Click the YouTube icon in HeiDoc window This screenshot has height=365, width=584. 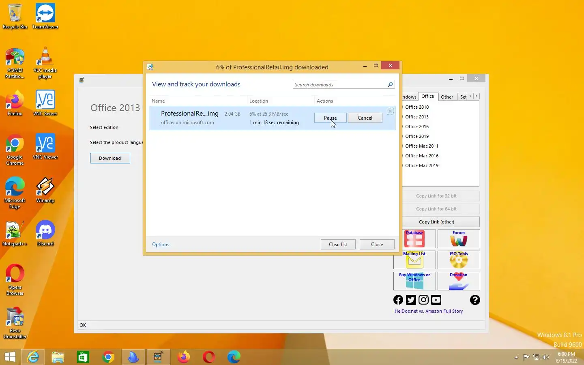436,300
